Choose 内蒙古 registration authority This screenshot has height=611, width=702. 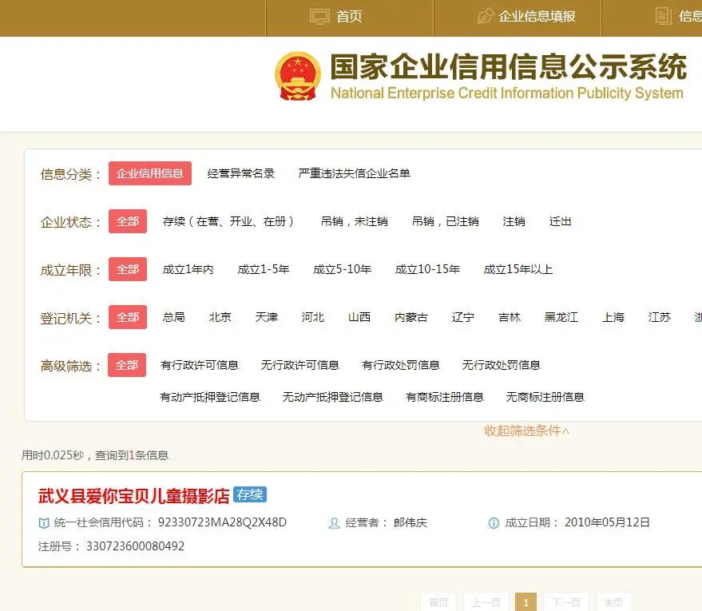411,317
